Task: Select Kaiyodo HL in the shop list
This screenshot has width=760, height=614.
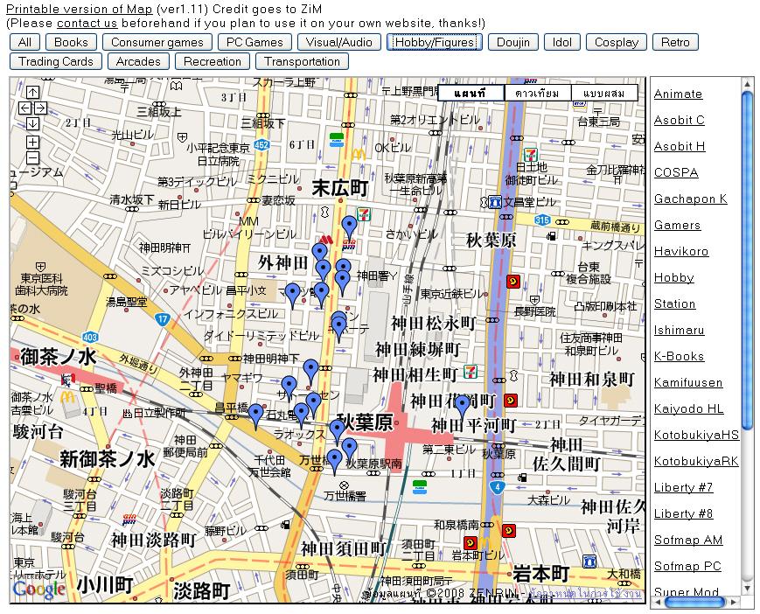Action: coord(689,408)
